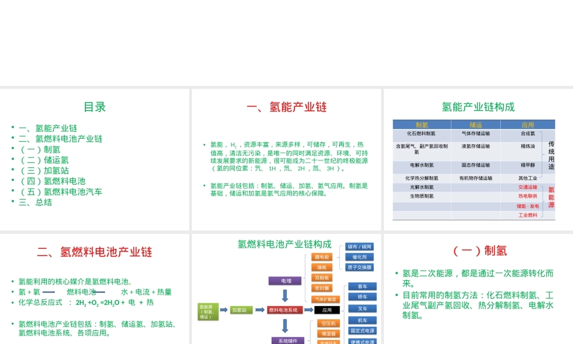
Task: Click table header cell 应用
Action: coord(528,124)
